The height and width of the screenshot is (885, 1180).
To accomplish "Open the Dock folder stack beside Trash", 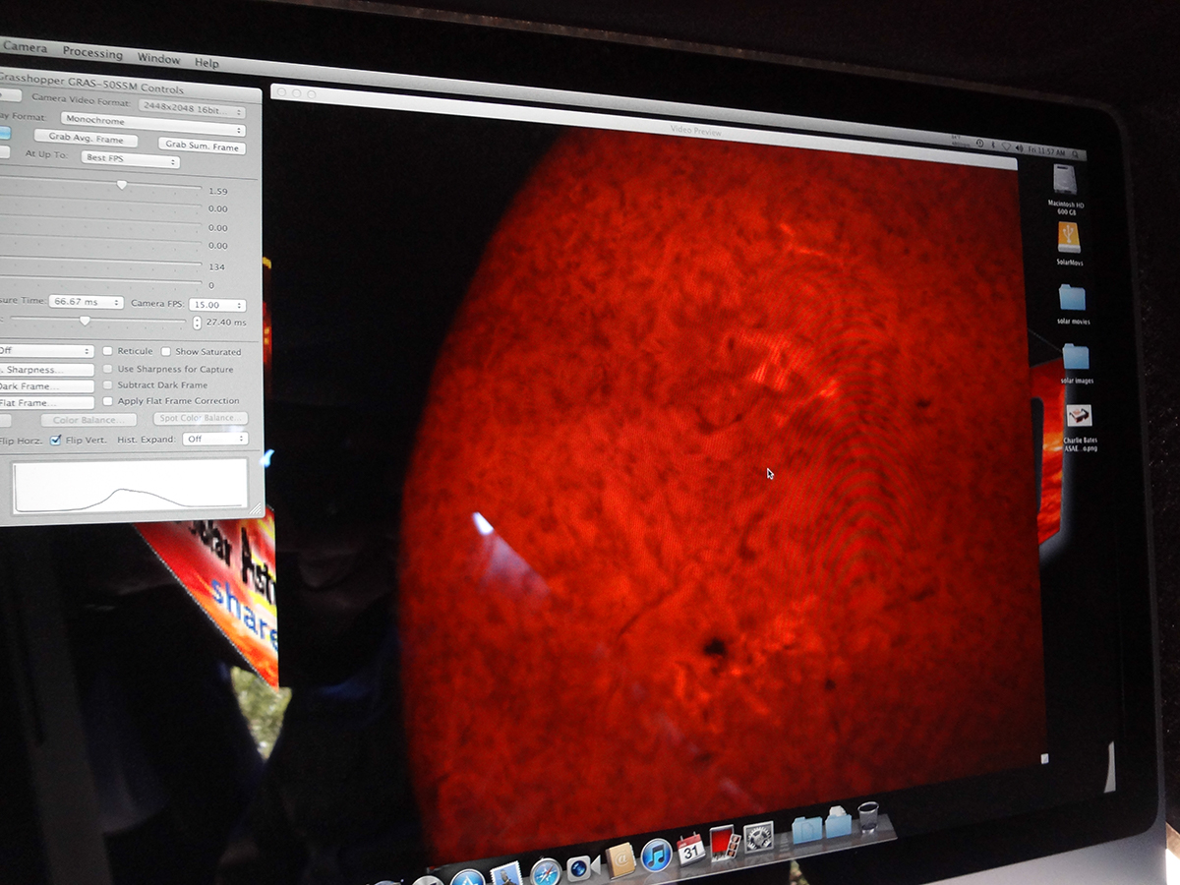I will (838, 822).
